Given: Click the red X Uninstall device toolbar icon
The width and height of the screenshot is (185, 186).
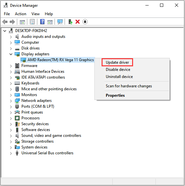Looking at the screenshot, I should [x=78, y=22].
